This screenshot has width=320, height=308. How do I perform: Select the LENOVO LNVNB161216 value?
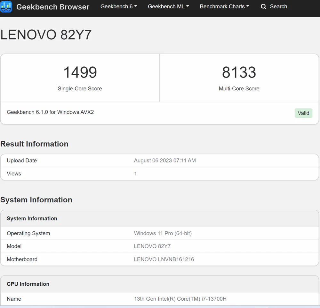(x=164, y=259)
